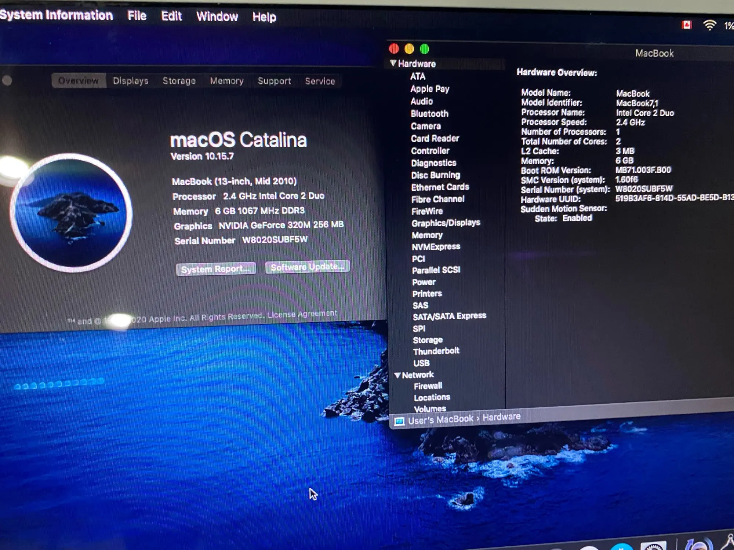Open the File menu
Image resolution: width=734 pixels, height=550 pixels.
pos(137,16)
